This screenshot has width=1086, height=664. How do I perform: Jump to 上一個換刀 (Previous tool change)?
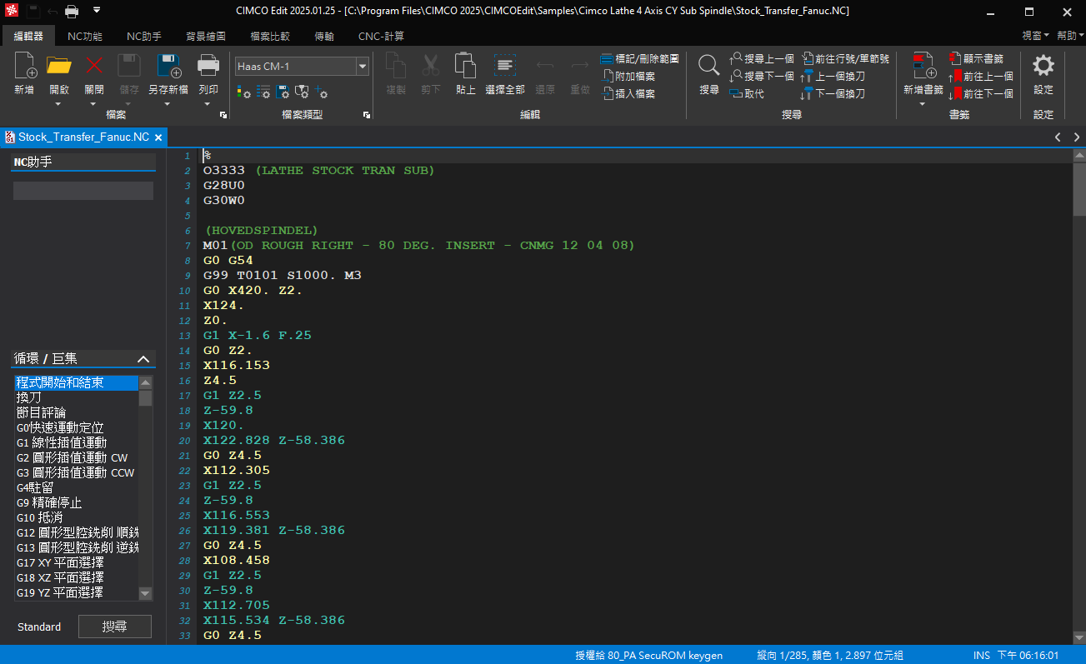point(833,76)
